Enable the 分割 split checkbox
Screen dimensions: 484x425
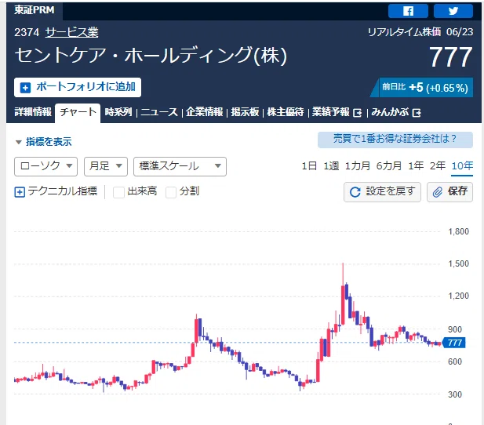(171, 192)
